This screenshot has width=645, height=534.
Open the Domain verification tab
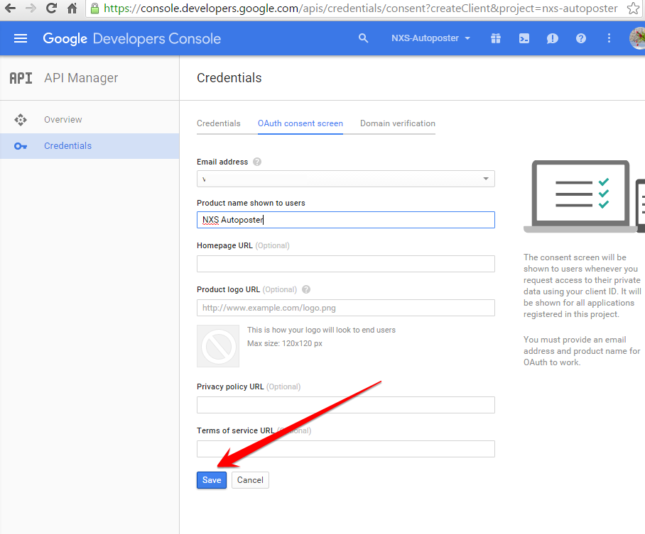[x=398, y=123]
